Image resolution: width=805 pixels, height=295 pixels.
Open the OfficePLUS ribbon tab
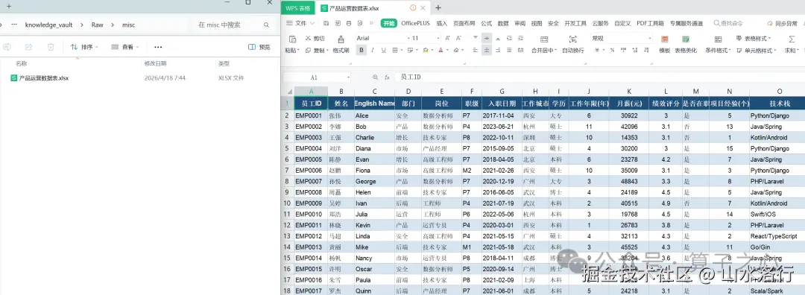[415, 23]
